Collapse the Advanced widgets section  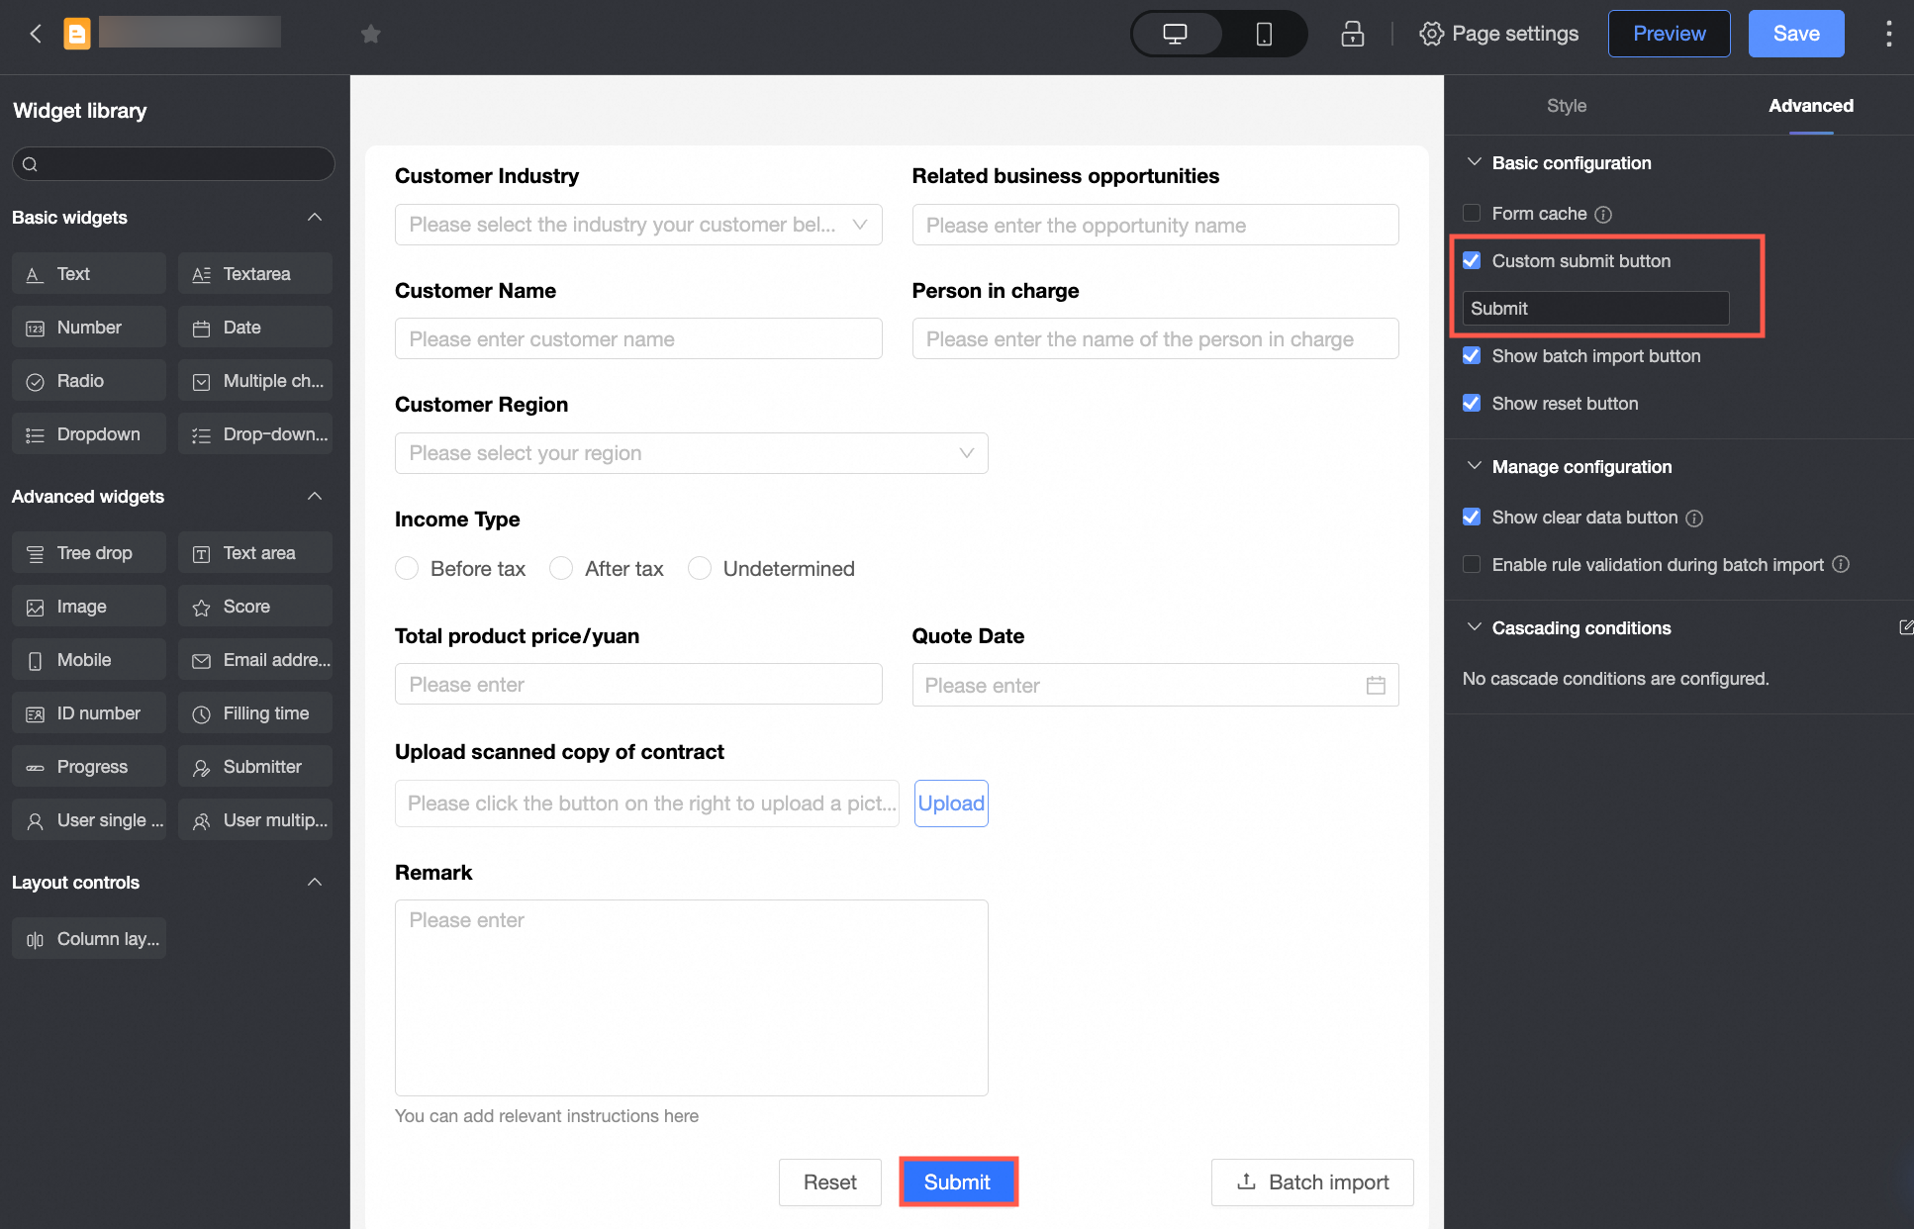315,496
